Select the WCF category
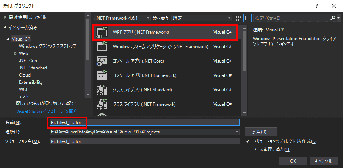 23,89
